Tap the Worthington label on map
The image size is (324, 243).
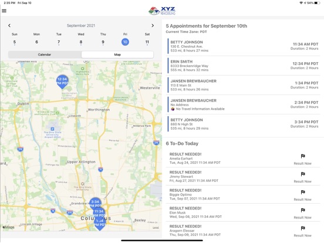tap(99, 110)
